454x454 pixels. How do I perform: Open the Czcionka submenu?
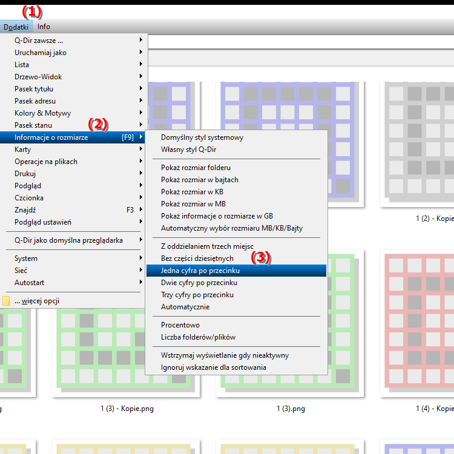coord(73,198)
